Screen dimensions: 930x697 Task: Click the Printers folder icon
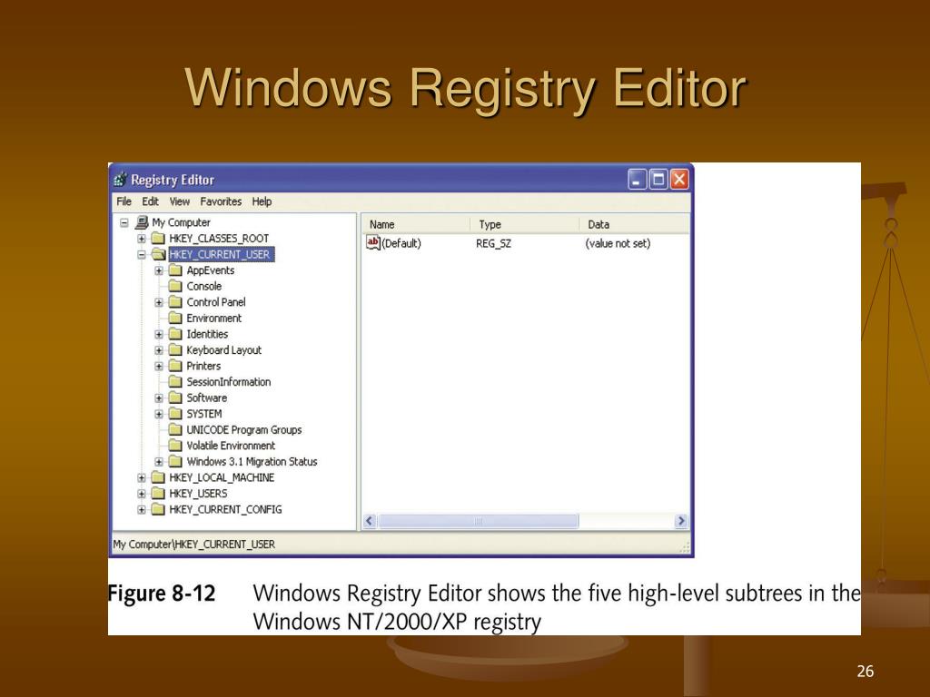(175, 367)
